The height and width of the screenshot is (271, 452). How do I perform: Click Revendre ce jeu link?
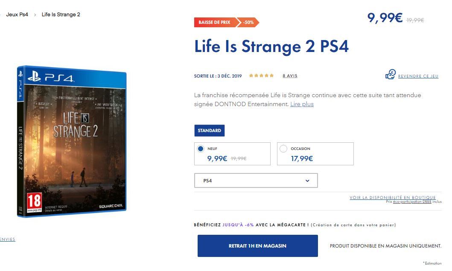click(418, 76)
